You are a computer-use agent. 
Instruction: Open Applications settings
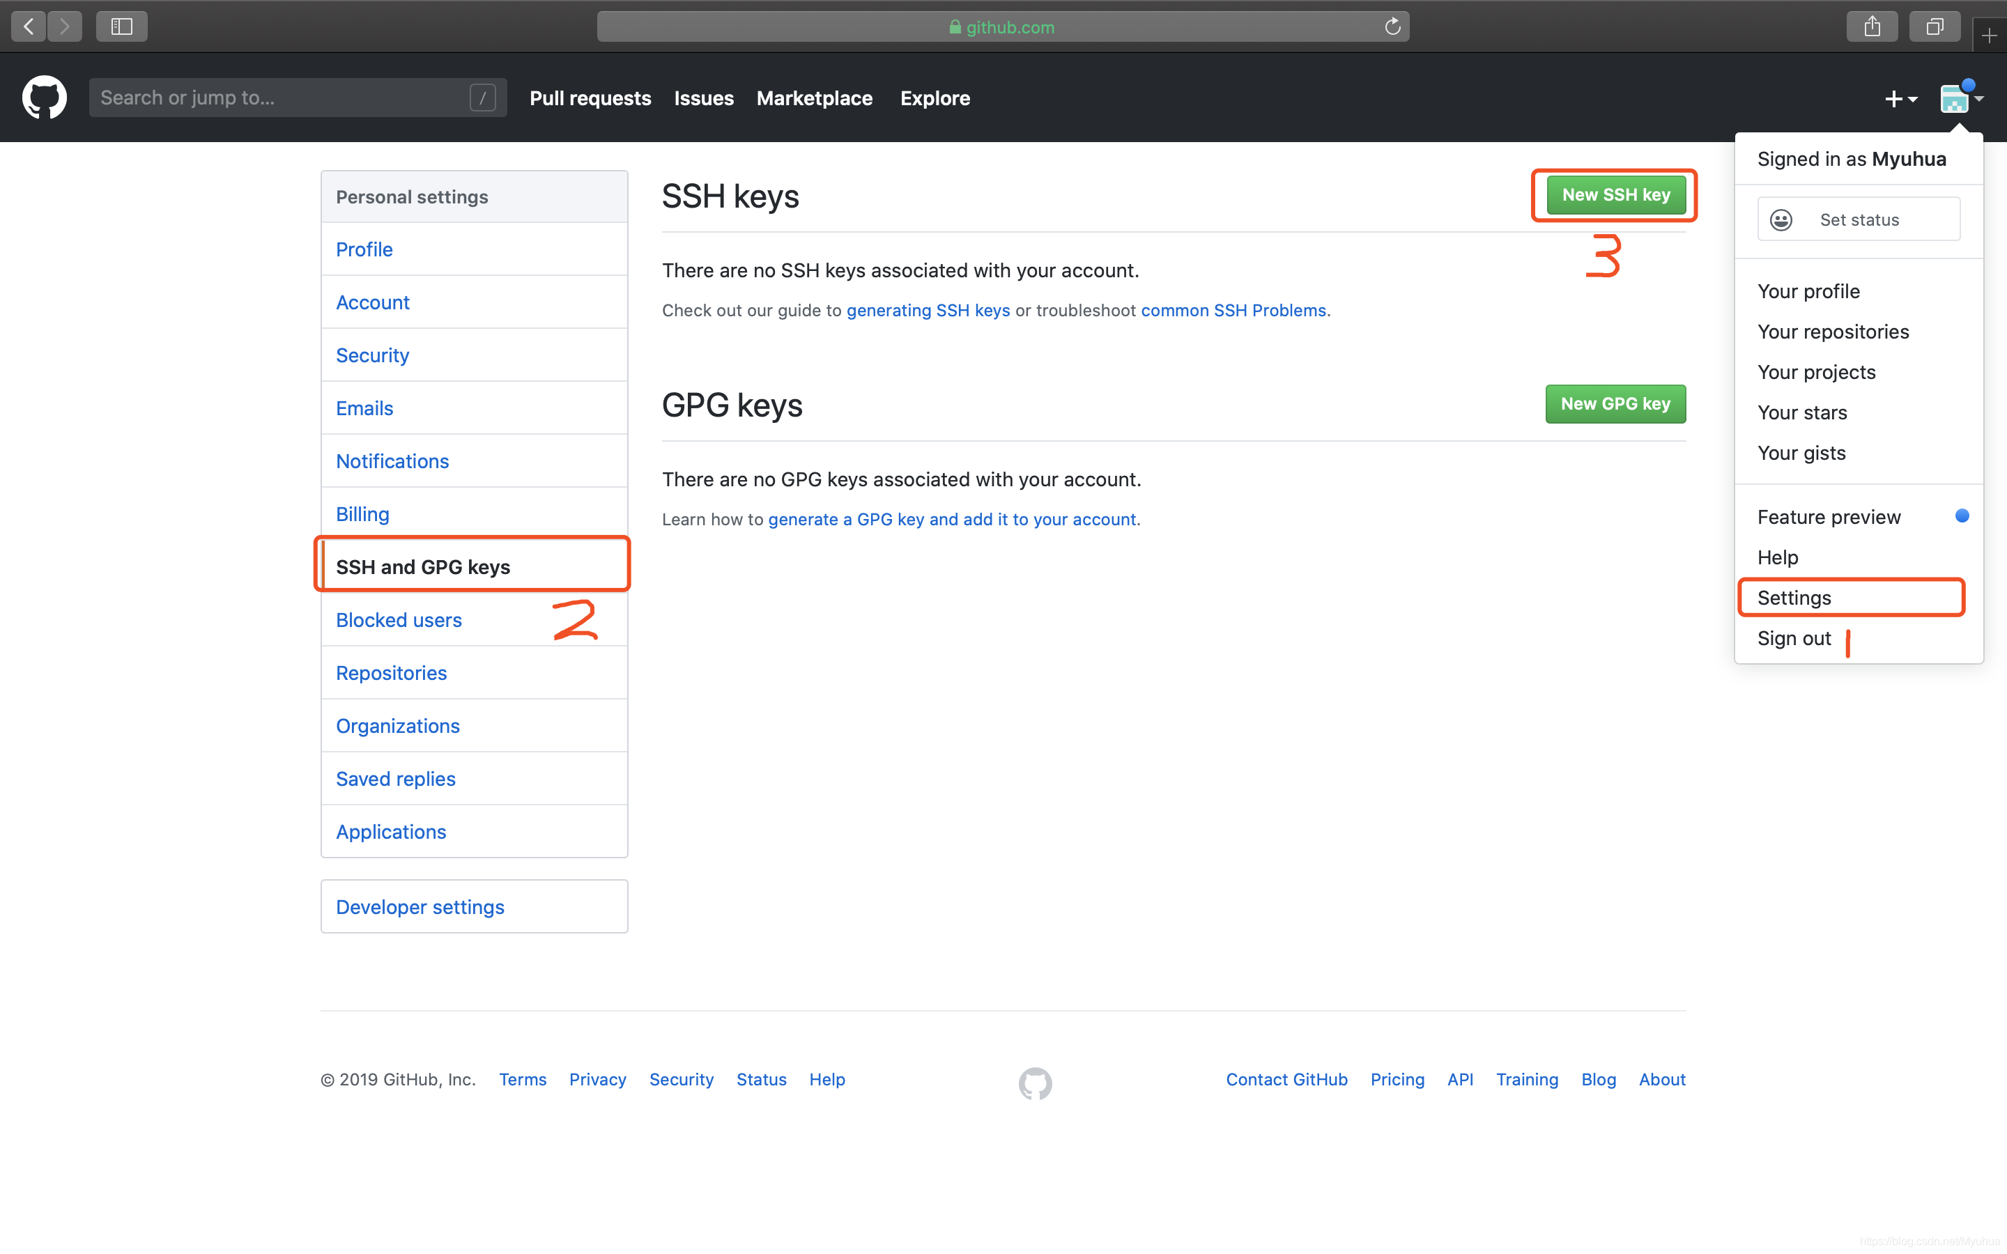(x=475, y=832)
